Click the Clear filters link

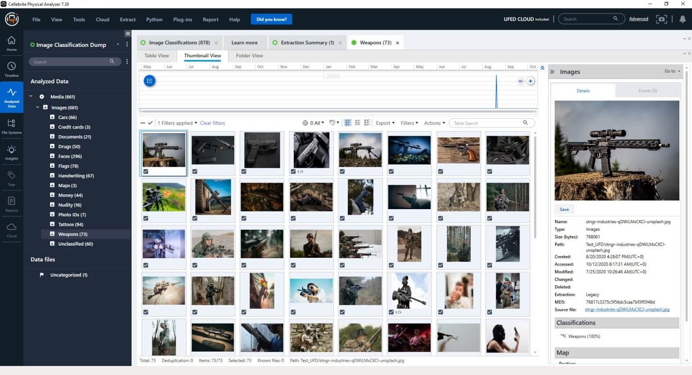click(x=212, y=123)
